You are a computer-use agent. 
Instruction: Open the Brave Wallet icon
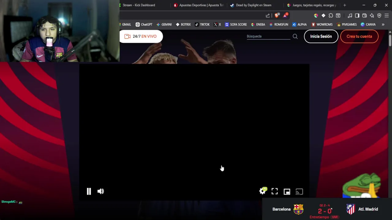point(364,16)
